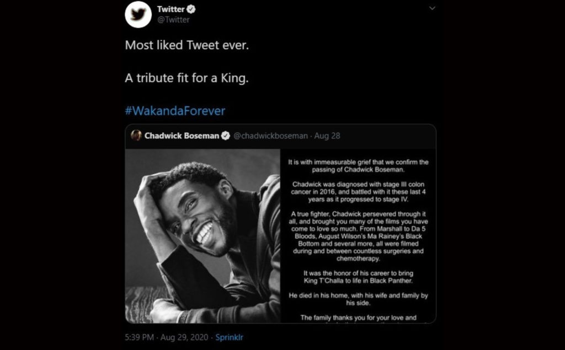The image size is (565, 350).
Task: Click the Twitter display name
Action: point(170,9)
